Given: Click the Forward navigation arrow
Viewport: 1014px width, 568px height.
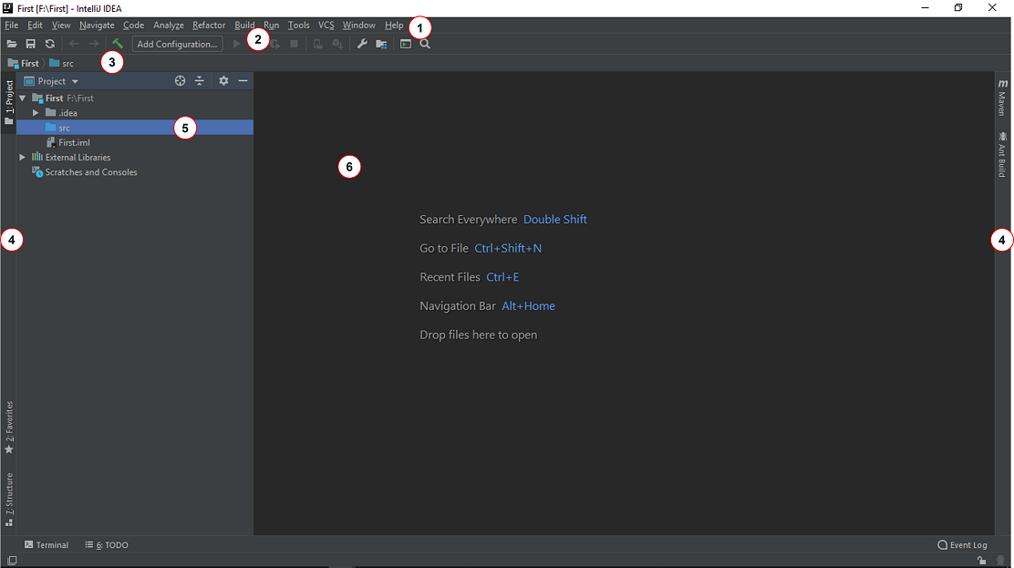Looking at the screenshot, I should coord(94,44).
